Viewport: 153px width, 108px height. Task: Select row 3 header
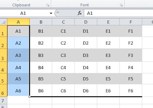pyautogui.click(x=3, y=55)
